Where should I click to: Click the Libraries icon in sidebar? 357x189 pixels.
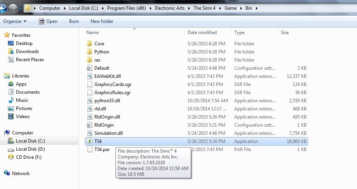pyautogui.click(x=7, y=76)
